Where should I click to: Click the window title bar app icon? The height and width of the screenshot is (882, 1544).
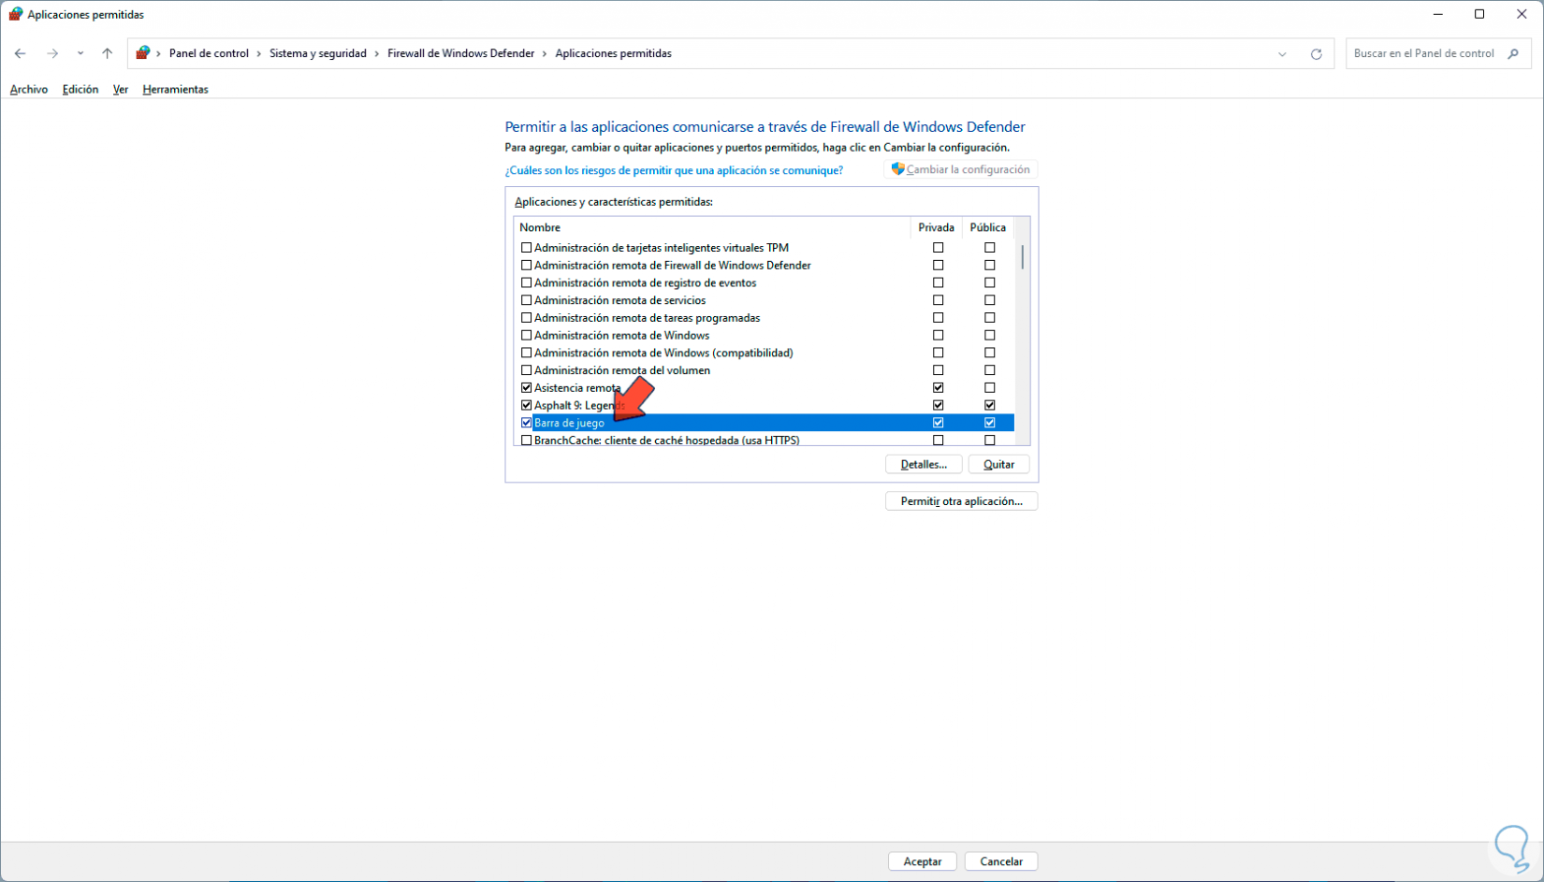16,15
